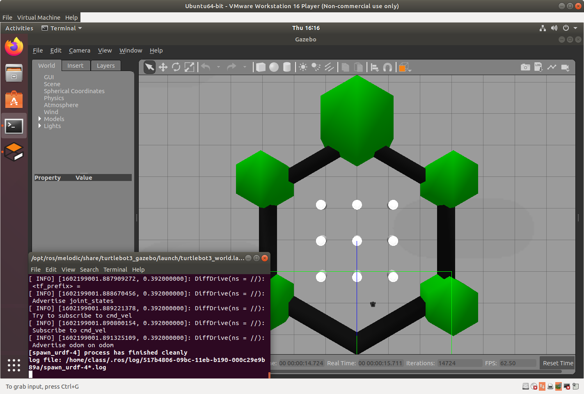Click the clock showing Thu 16:16
The width and height of the screenshot is (584, 394).
click(306, 28)
